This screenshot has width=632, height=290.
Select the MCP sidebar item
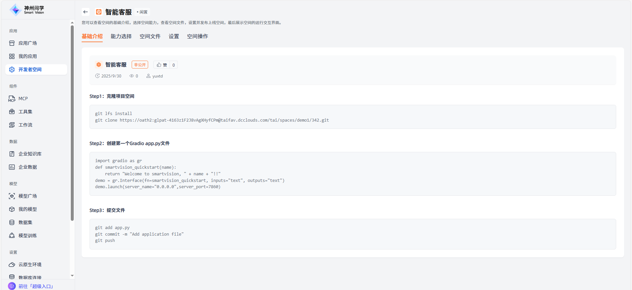click(23, 99)
